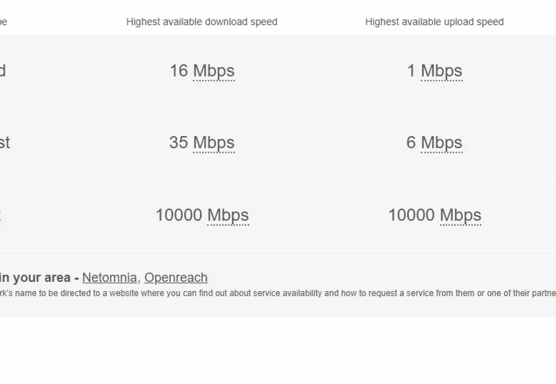Click the dotted-underlined Mbps term beside 16
Screen dimensions: 556x384
(x=213, y=71)
